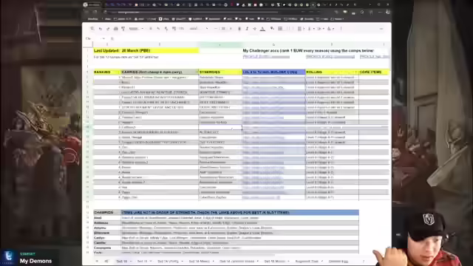Click the redo arrow in the toolbar
The image size is (473, 266).
pyautogui.click(x=108, y=29)
